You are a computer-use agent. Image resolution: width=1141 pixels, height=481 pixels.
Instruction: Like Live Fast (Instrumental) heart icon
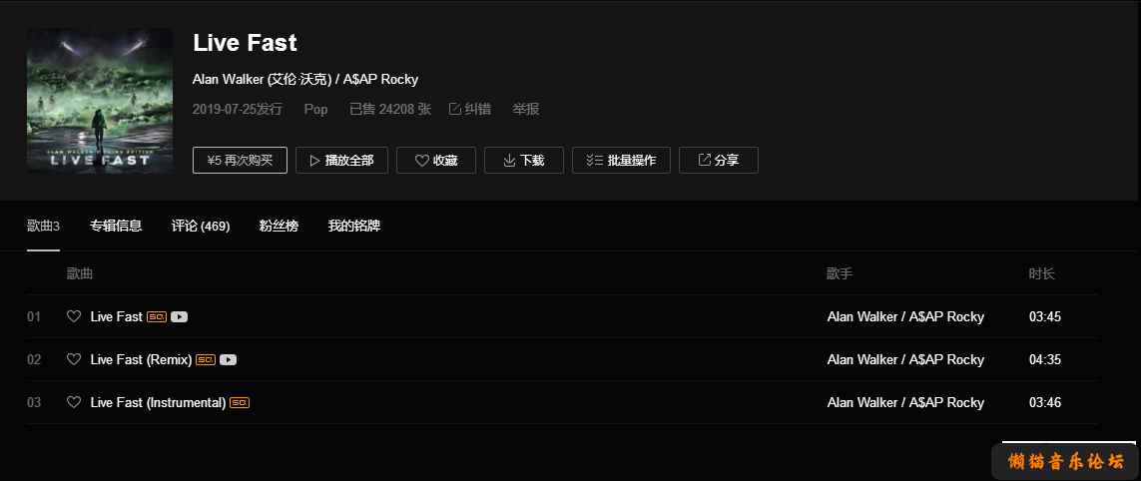click(74, 402)
